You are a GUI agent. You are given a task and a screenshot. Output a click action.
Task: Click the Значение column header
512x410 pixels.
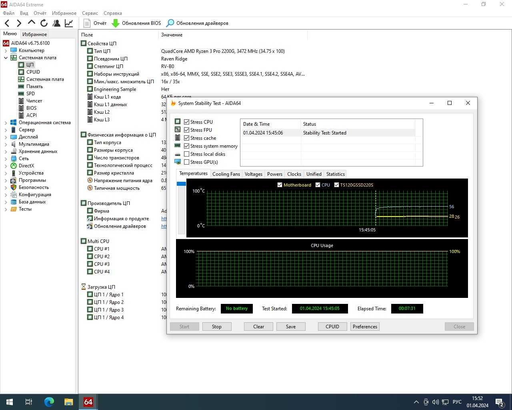point(172,35)
